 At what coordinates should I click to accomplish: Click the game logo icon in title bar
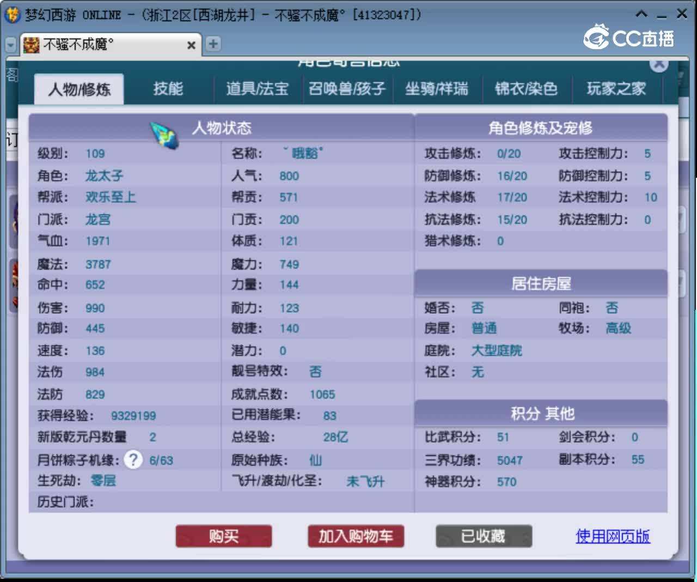click(13, 15)
